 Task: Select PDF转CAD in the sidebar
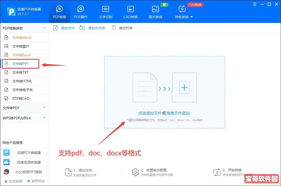pos(24,98)
